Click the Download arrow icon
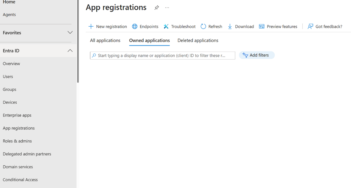The image size is (351, 188). click(x=230, y=26)
